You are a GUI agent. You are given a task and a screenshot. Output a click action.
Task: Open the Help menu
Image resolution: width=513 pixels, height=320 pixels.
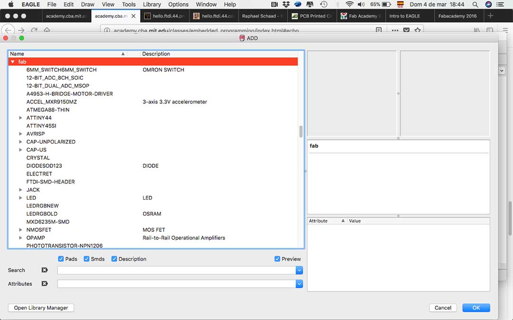[x=230, y=5]
